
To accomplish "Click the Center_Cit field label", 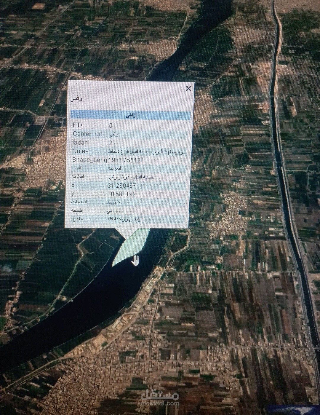I will click(x=87, y=134).
